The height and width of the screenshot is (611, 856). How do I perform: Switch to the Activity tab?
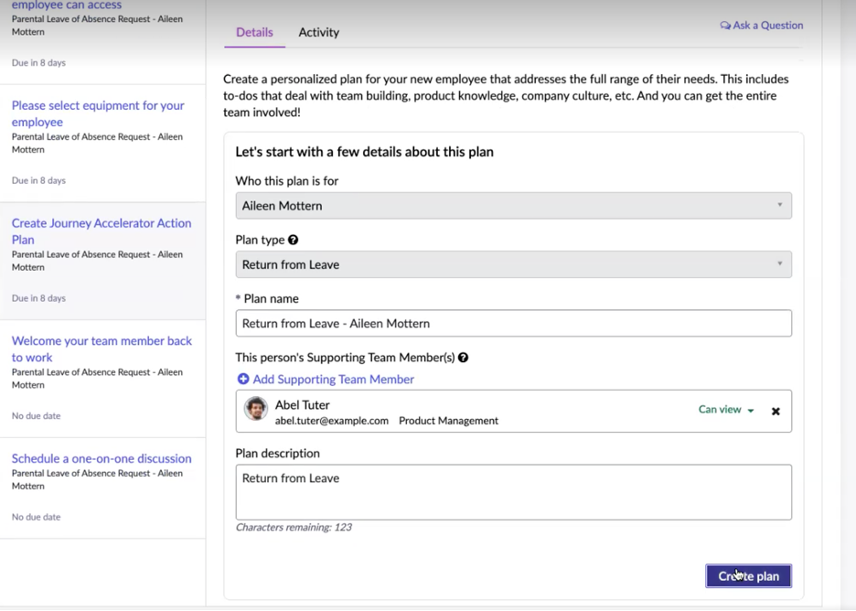319,32
